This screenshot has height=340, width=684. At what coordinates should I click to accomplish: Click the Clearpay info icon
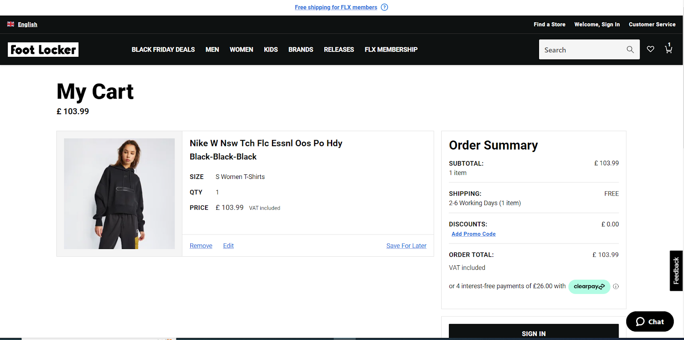pos(616,287)
